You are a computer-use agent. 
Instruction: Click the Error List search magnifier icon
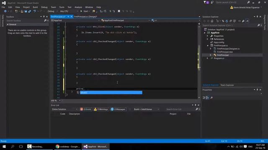point(197,109)
